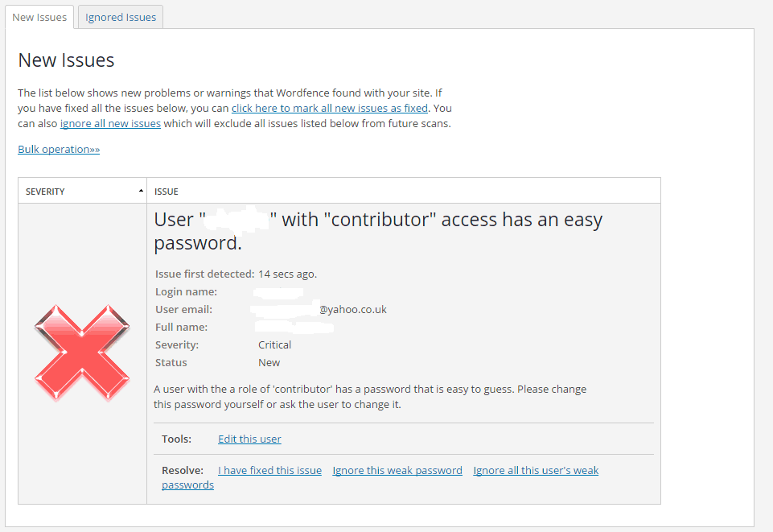
Task: Click the red X critical severity icon
Action: [81, 350]
